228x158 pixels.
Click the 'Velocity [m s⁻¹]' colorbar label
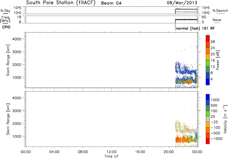tap(225, 119)
